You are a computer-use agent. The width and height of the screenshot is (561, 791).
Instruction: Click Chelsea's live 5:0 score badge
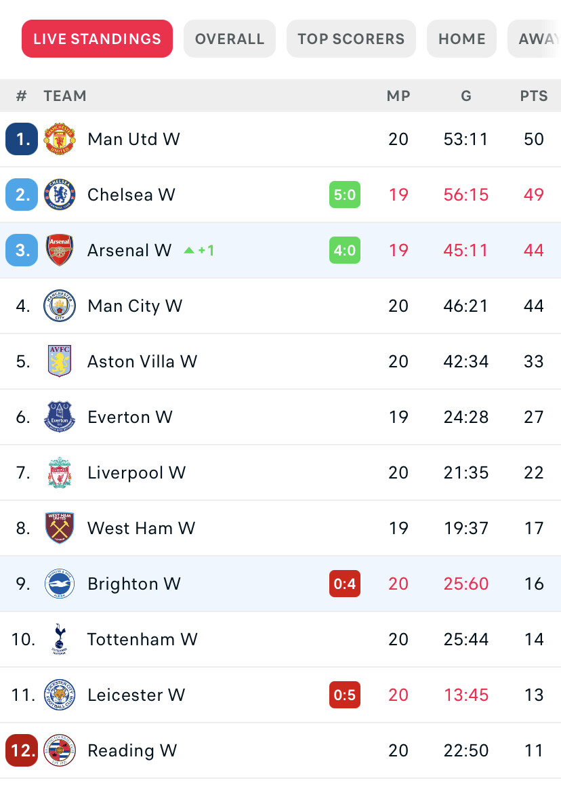[345, 195]
